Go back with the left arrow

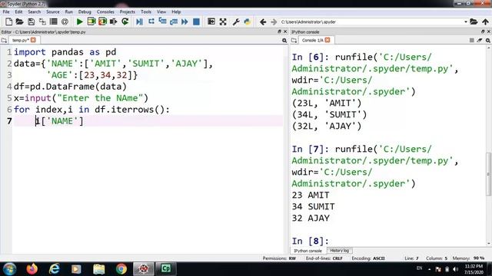(263, 22)
